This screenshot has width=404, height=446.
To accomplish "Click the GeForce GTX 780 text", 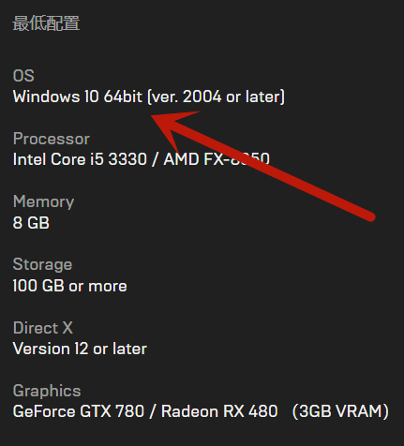I will 79,411.
